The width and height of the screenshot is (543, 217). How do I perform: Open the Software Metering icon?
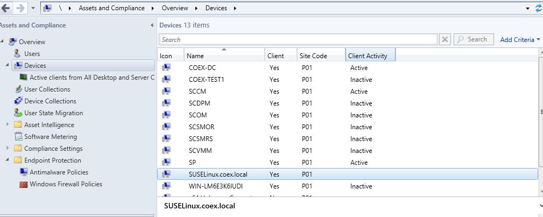pos(18,137)
